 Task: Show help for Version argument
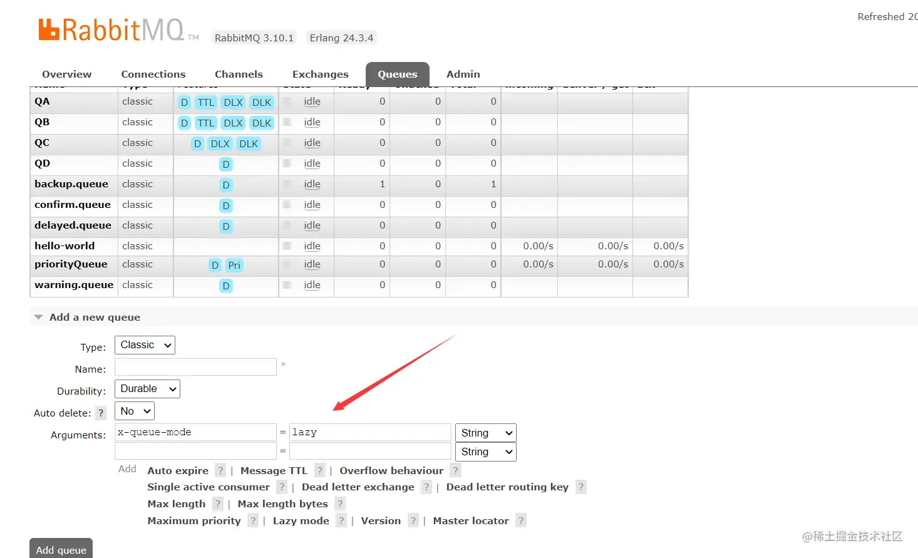[413, 520]
